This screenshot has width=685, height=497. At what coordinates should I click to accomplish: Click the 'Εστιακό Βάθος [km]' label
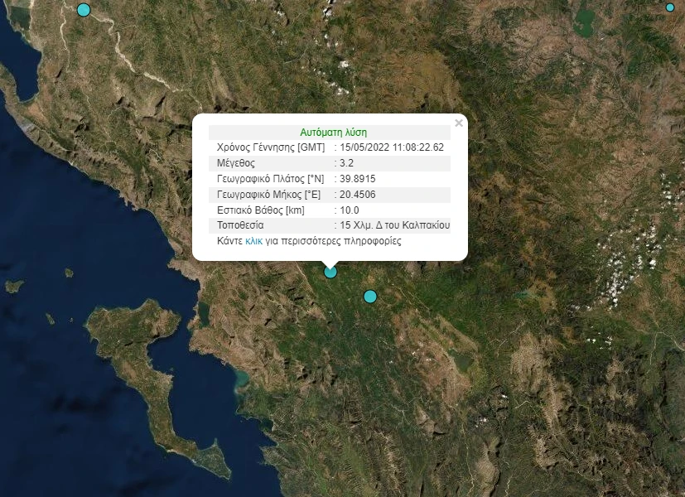pos(260,210)
